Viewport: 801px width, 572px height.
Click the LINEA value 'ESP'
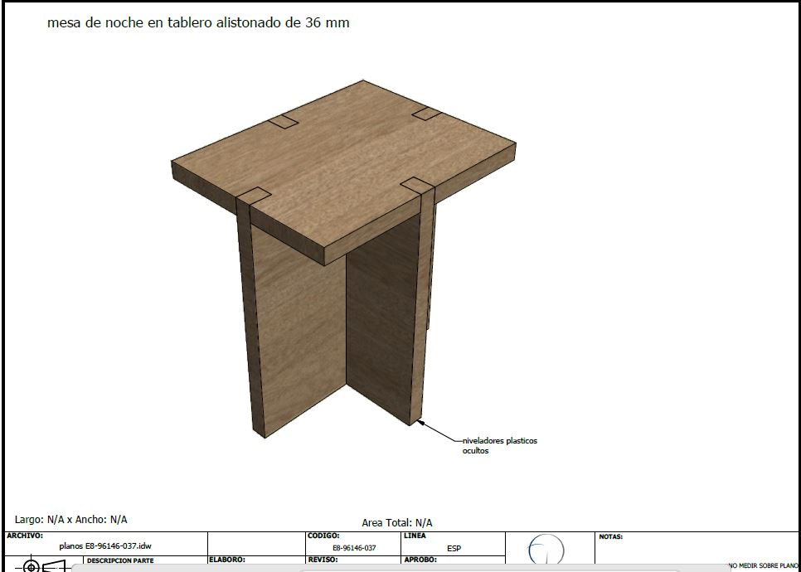pyautogui.click(x=454, y=548)
